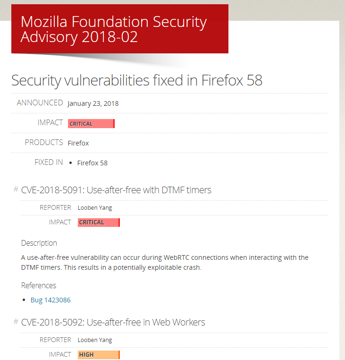Click the ANNOUNCED label

point(40,103)
